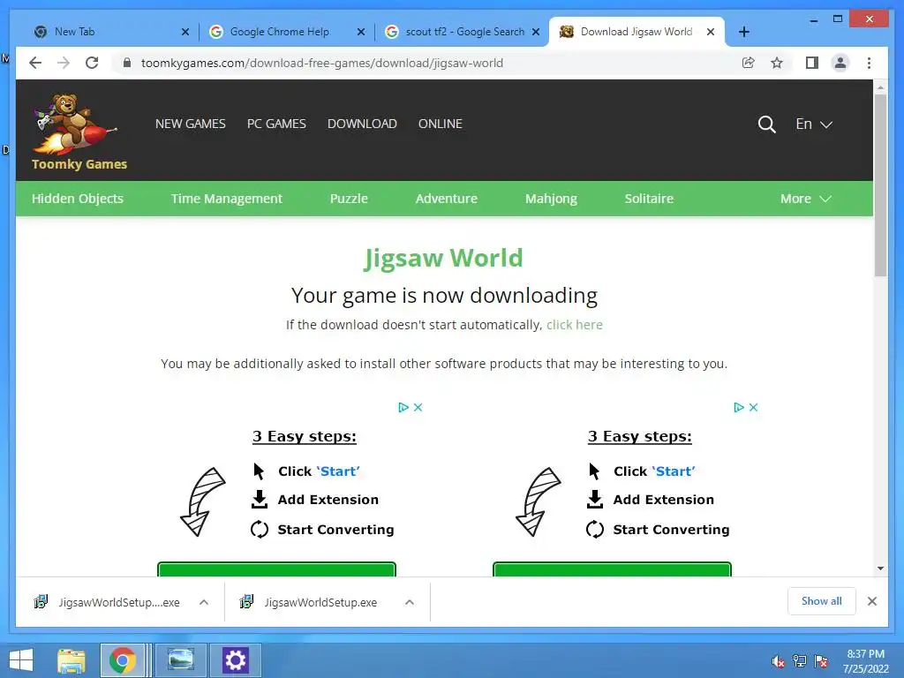Go back to the previous page

(35, 63)
